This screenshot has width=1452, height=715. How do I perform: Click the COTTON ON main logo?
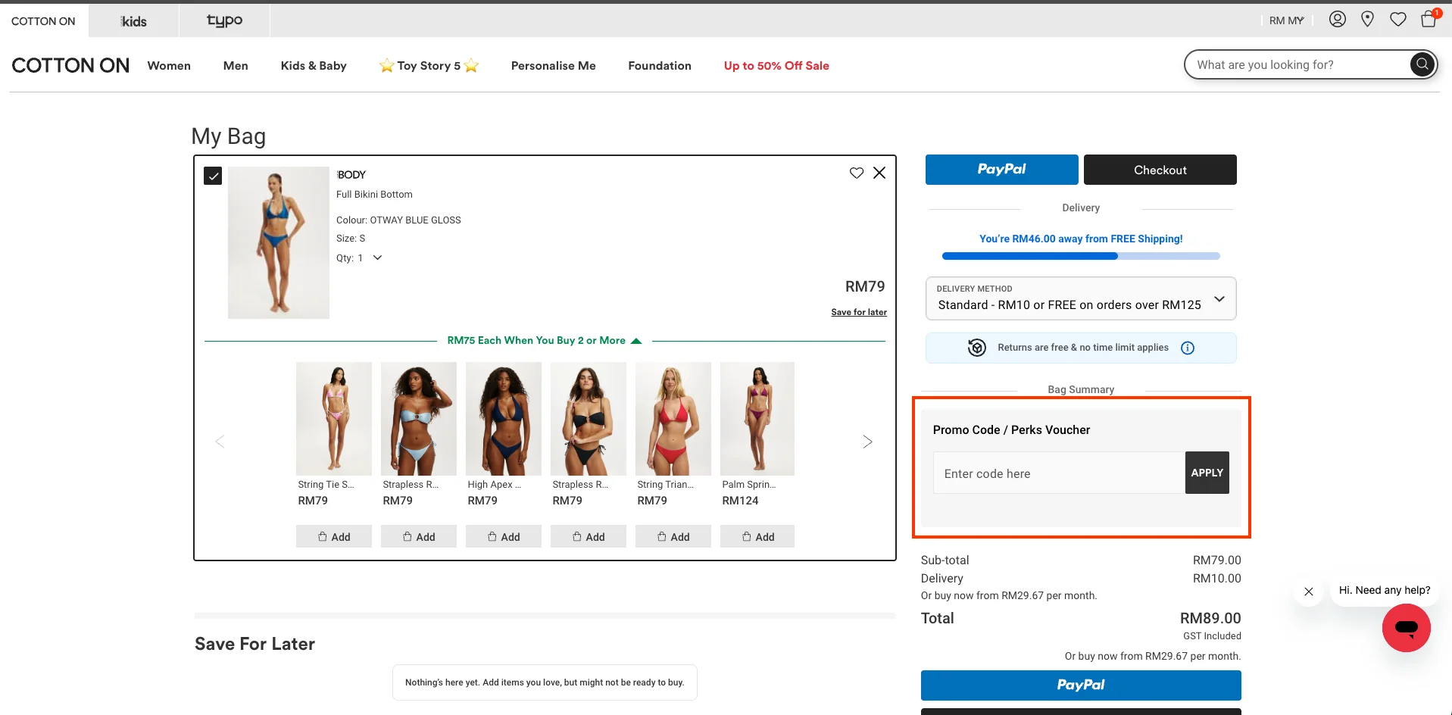coord(70,65)
